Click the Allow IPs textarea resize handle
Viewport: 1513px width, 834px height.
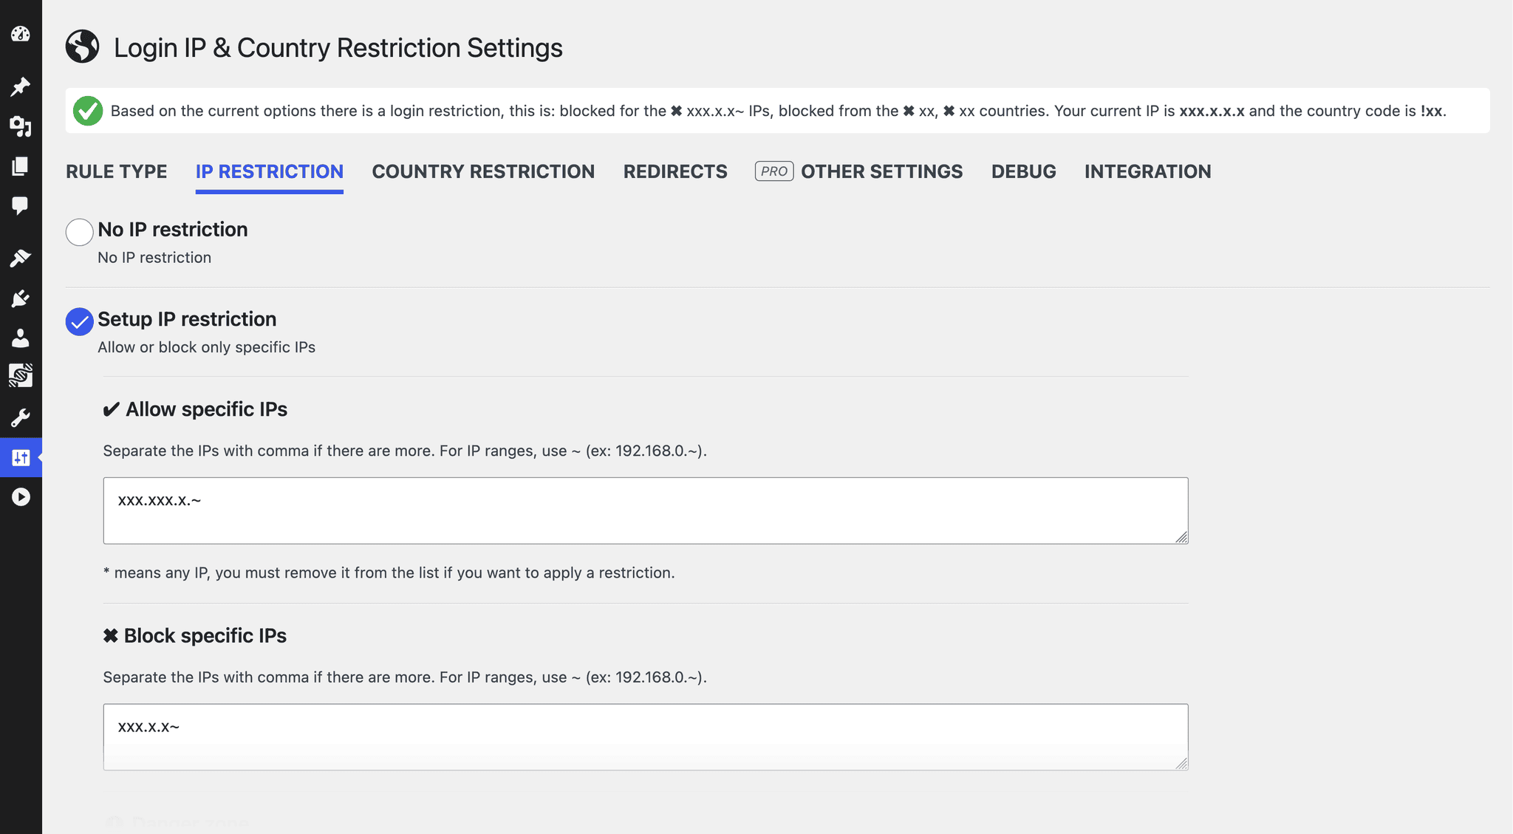(1181, 537)
